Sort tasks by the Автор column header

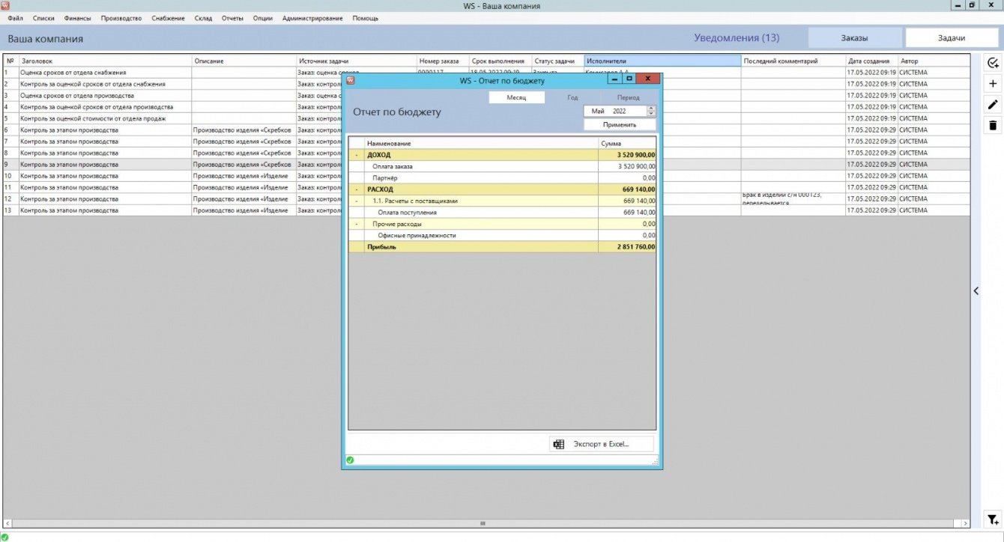934,61
